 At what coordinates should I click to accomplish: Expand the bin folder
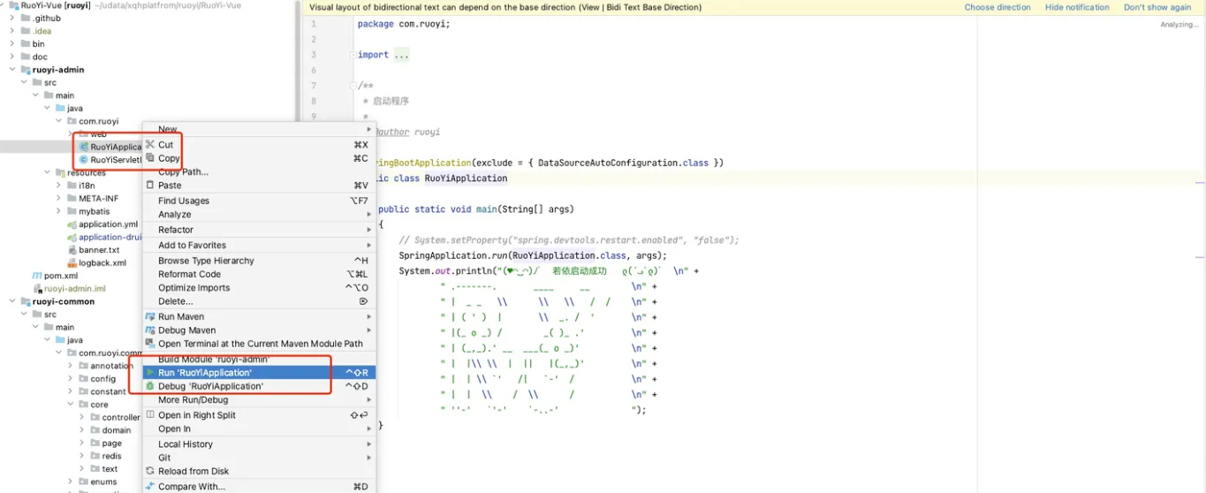pos(12,43)
